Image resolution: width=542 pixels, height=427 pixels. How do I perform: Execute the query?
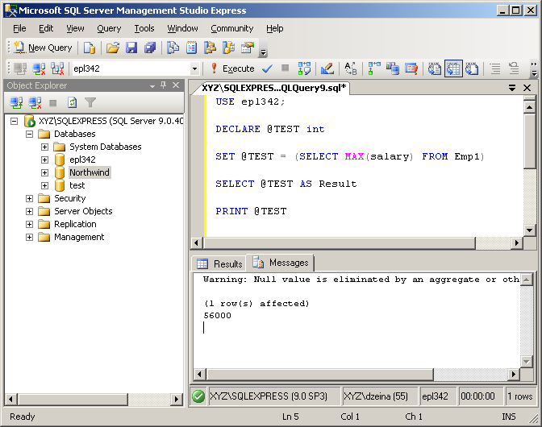[x=233, y=68]
